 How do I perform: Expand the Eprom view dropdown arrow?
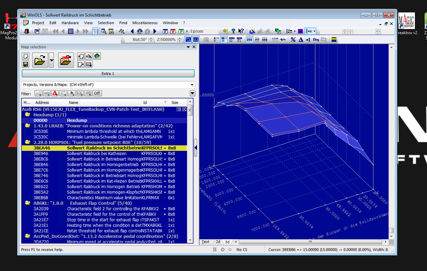pyautogui.click(x=187, y=31)
